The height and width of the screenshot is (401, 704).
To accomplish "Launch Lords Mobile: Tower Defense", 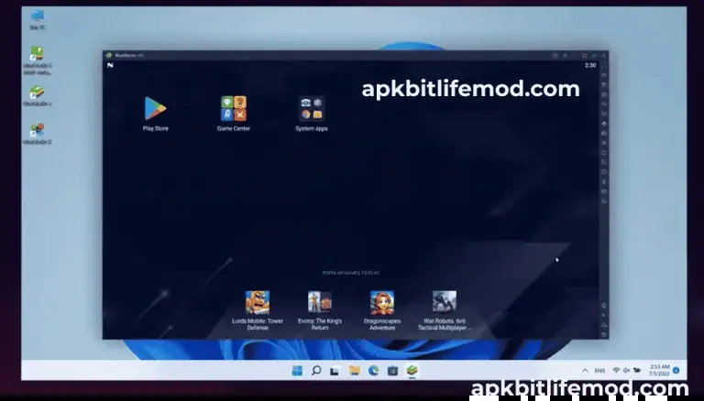I will pos(258,303).
